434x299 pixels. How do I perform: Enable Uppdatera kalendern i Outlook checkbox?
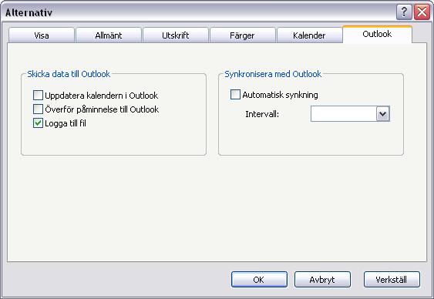click(38, 95)
